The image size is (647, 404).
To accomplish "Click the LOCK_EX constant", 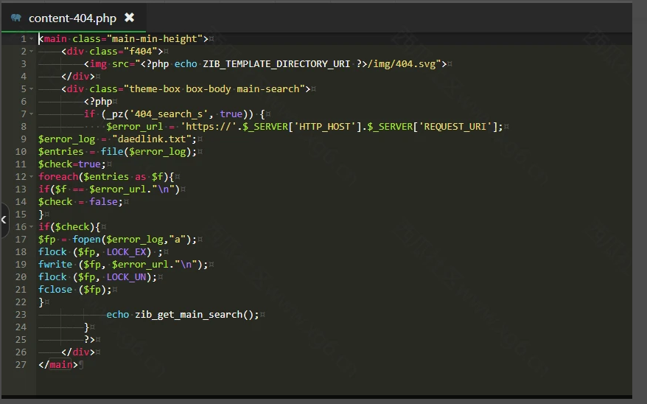I will [x=130, y=251].
